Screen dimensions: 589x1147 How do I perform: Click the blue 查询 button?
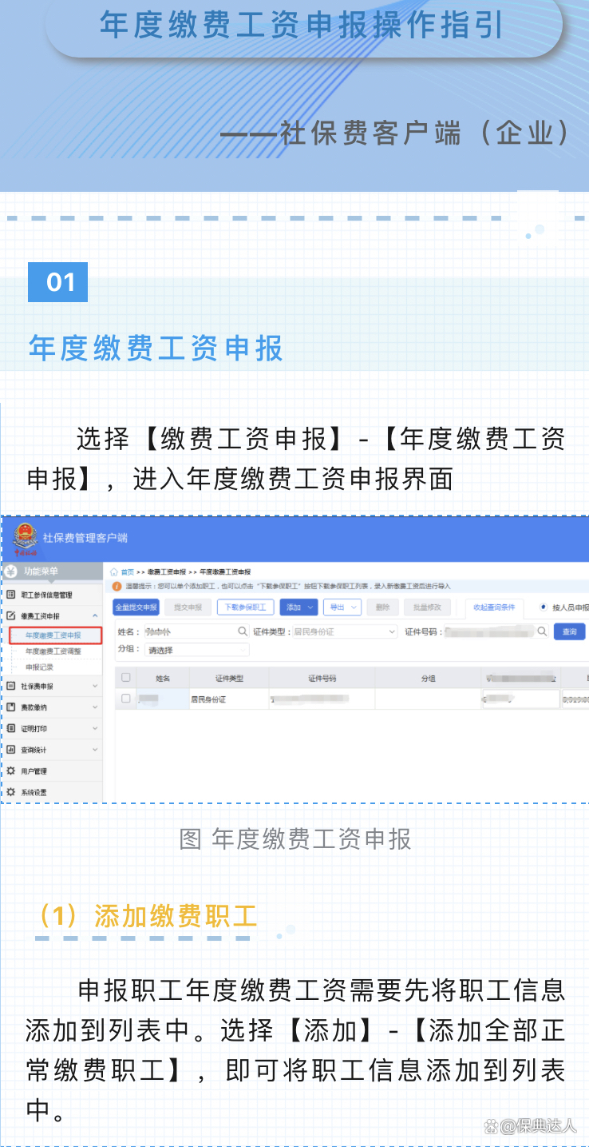[569, 631]
